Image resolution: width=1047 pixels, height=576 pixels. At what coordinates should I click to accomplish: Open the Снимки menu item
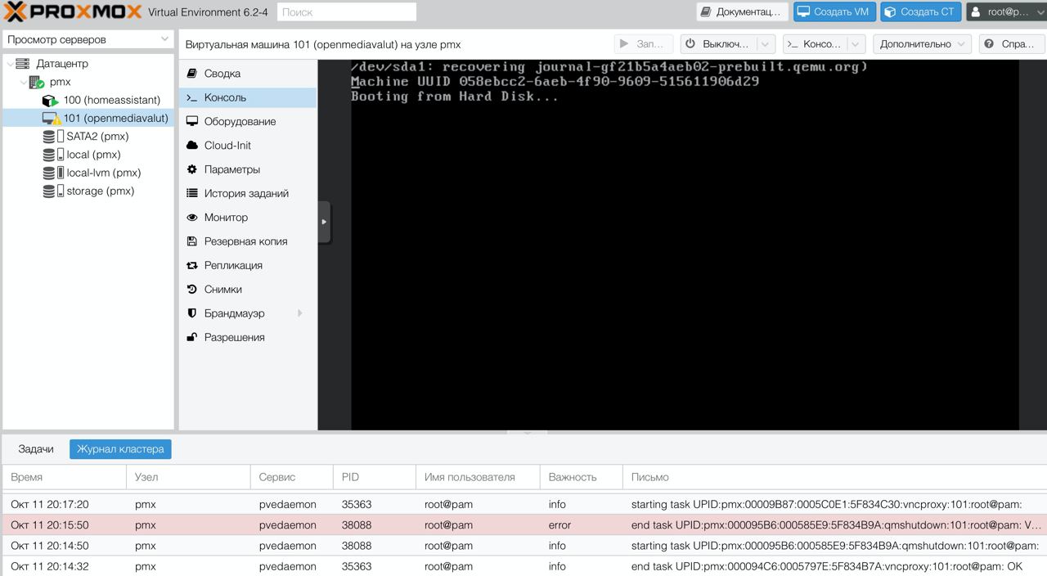(x=248, y=289)
